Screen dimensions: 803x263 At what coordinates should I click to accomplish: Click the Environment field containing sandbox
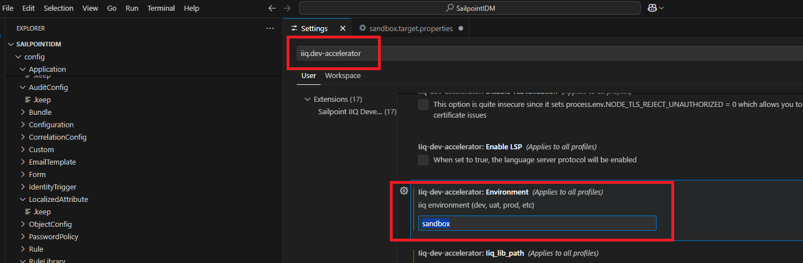537,223
